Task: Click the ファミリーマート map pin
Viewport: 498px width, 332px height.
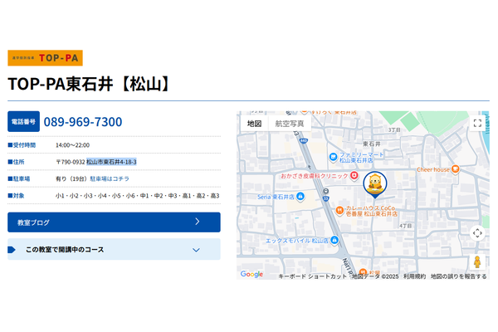Action: pos(333,157)
